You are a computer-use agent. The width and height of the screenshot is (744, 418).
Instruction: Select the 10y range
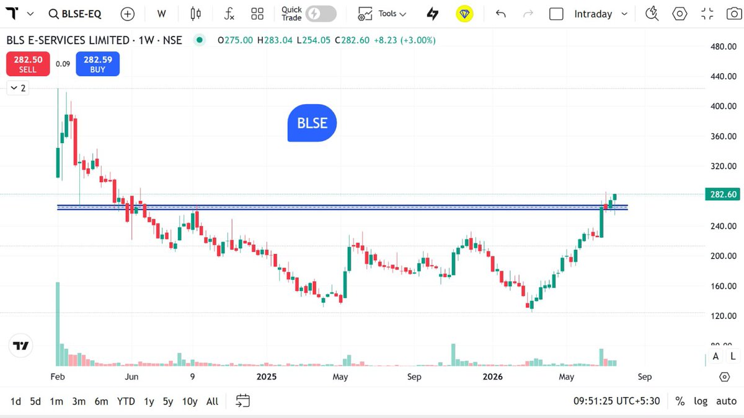pyautogui.click(x=190, y=401)
